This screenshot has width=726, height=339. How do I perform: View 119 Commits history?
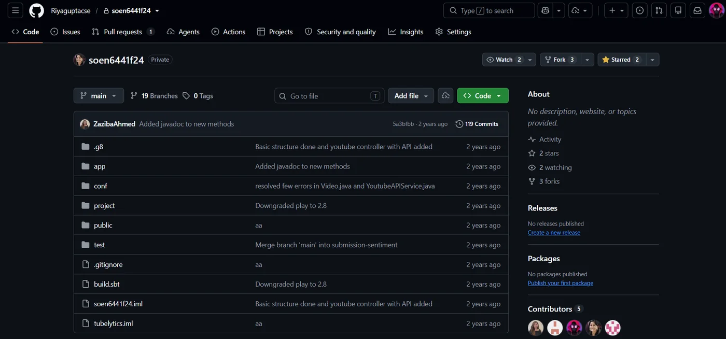477,124
